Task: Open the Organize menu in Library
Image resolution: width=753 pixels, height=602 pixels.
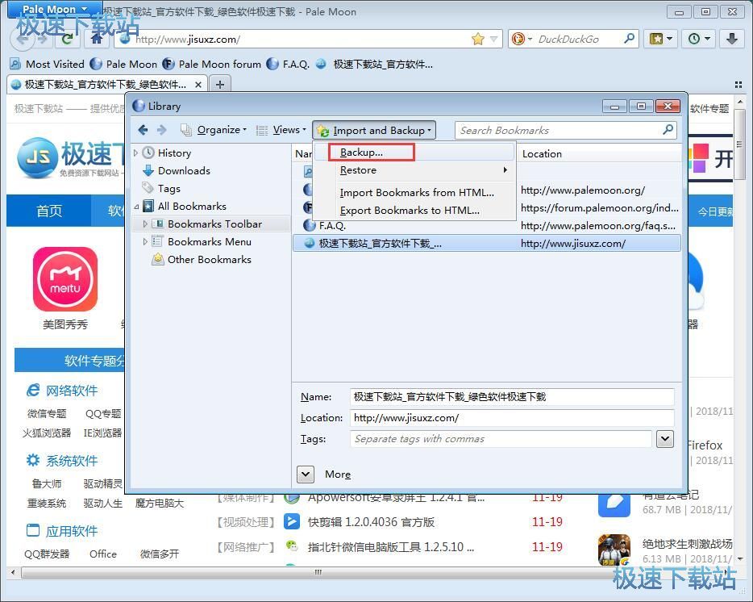Action: 214,130
